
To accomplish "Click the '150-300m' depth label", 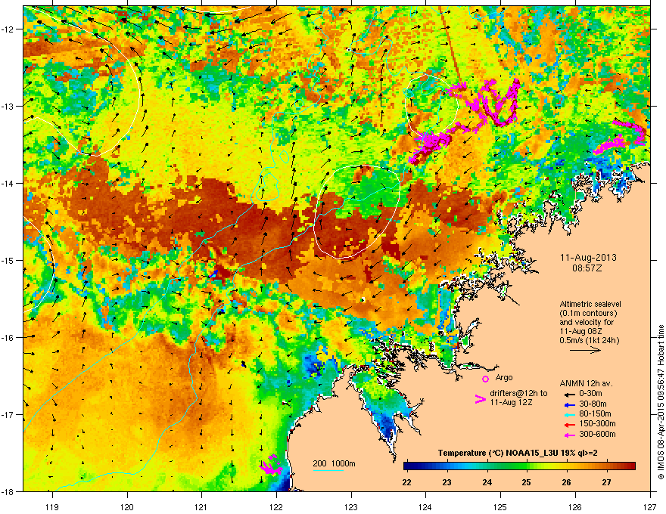I will (597, 423).
